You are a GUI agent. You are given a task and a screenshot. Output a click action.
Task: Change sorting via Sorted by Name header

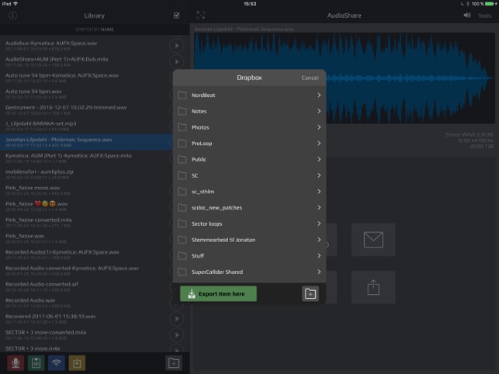(x=95, y=29)
